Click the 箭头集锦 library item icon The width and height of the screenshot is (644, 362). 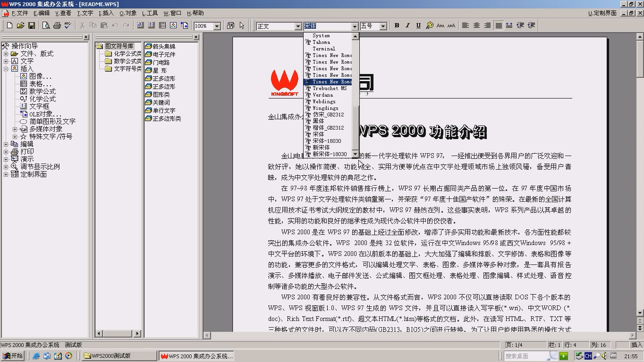pos(148,46)
